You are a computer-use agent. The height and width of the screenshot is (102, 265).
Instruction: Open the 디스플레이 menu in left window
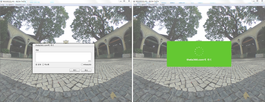click(10, 5)
